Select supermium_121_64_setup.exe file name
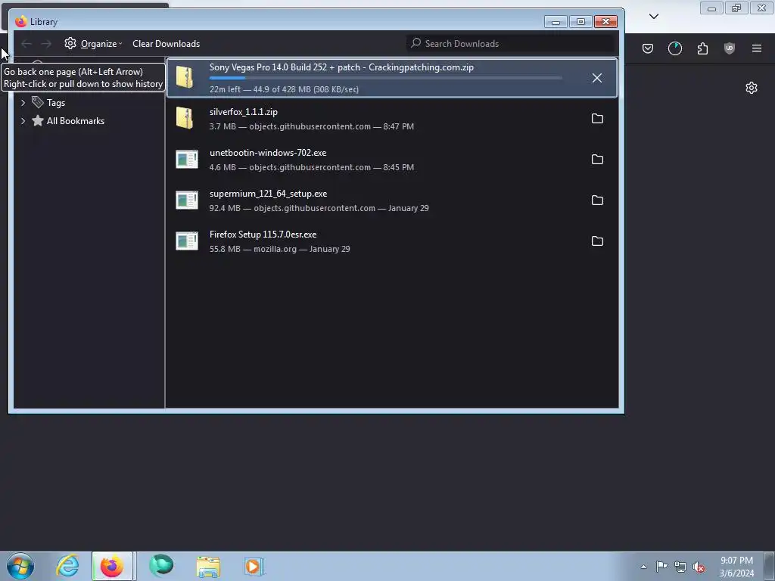 (269, 194)
